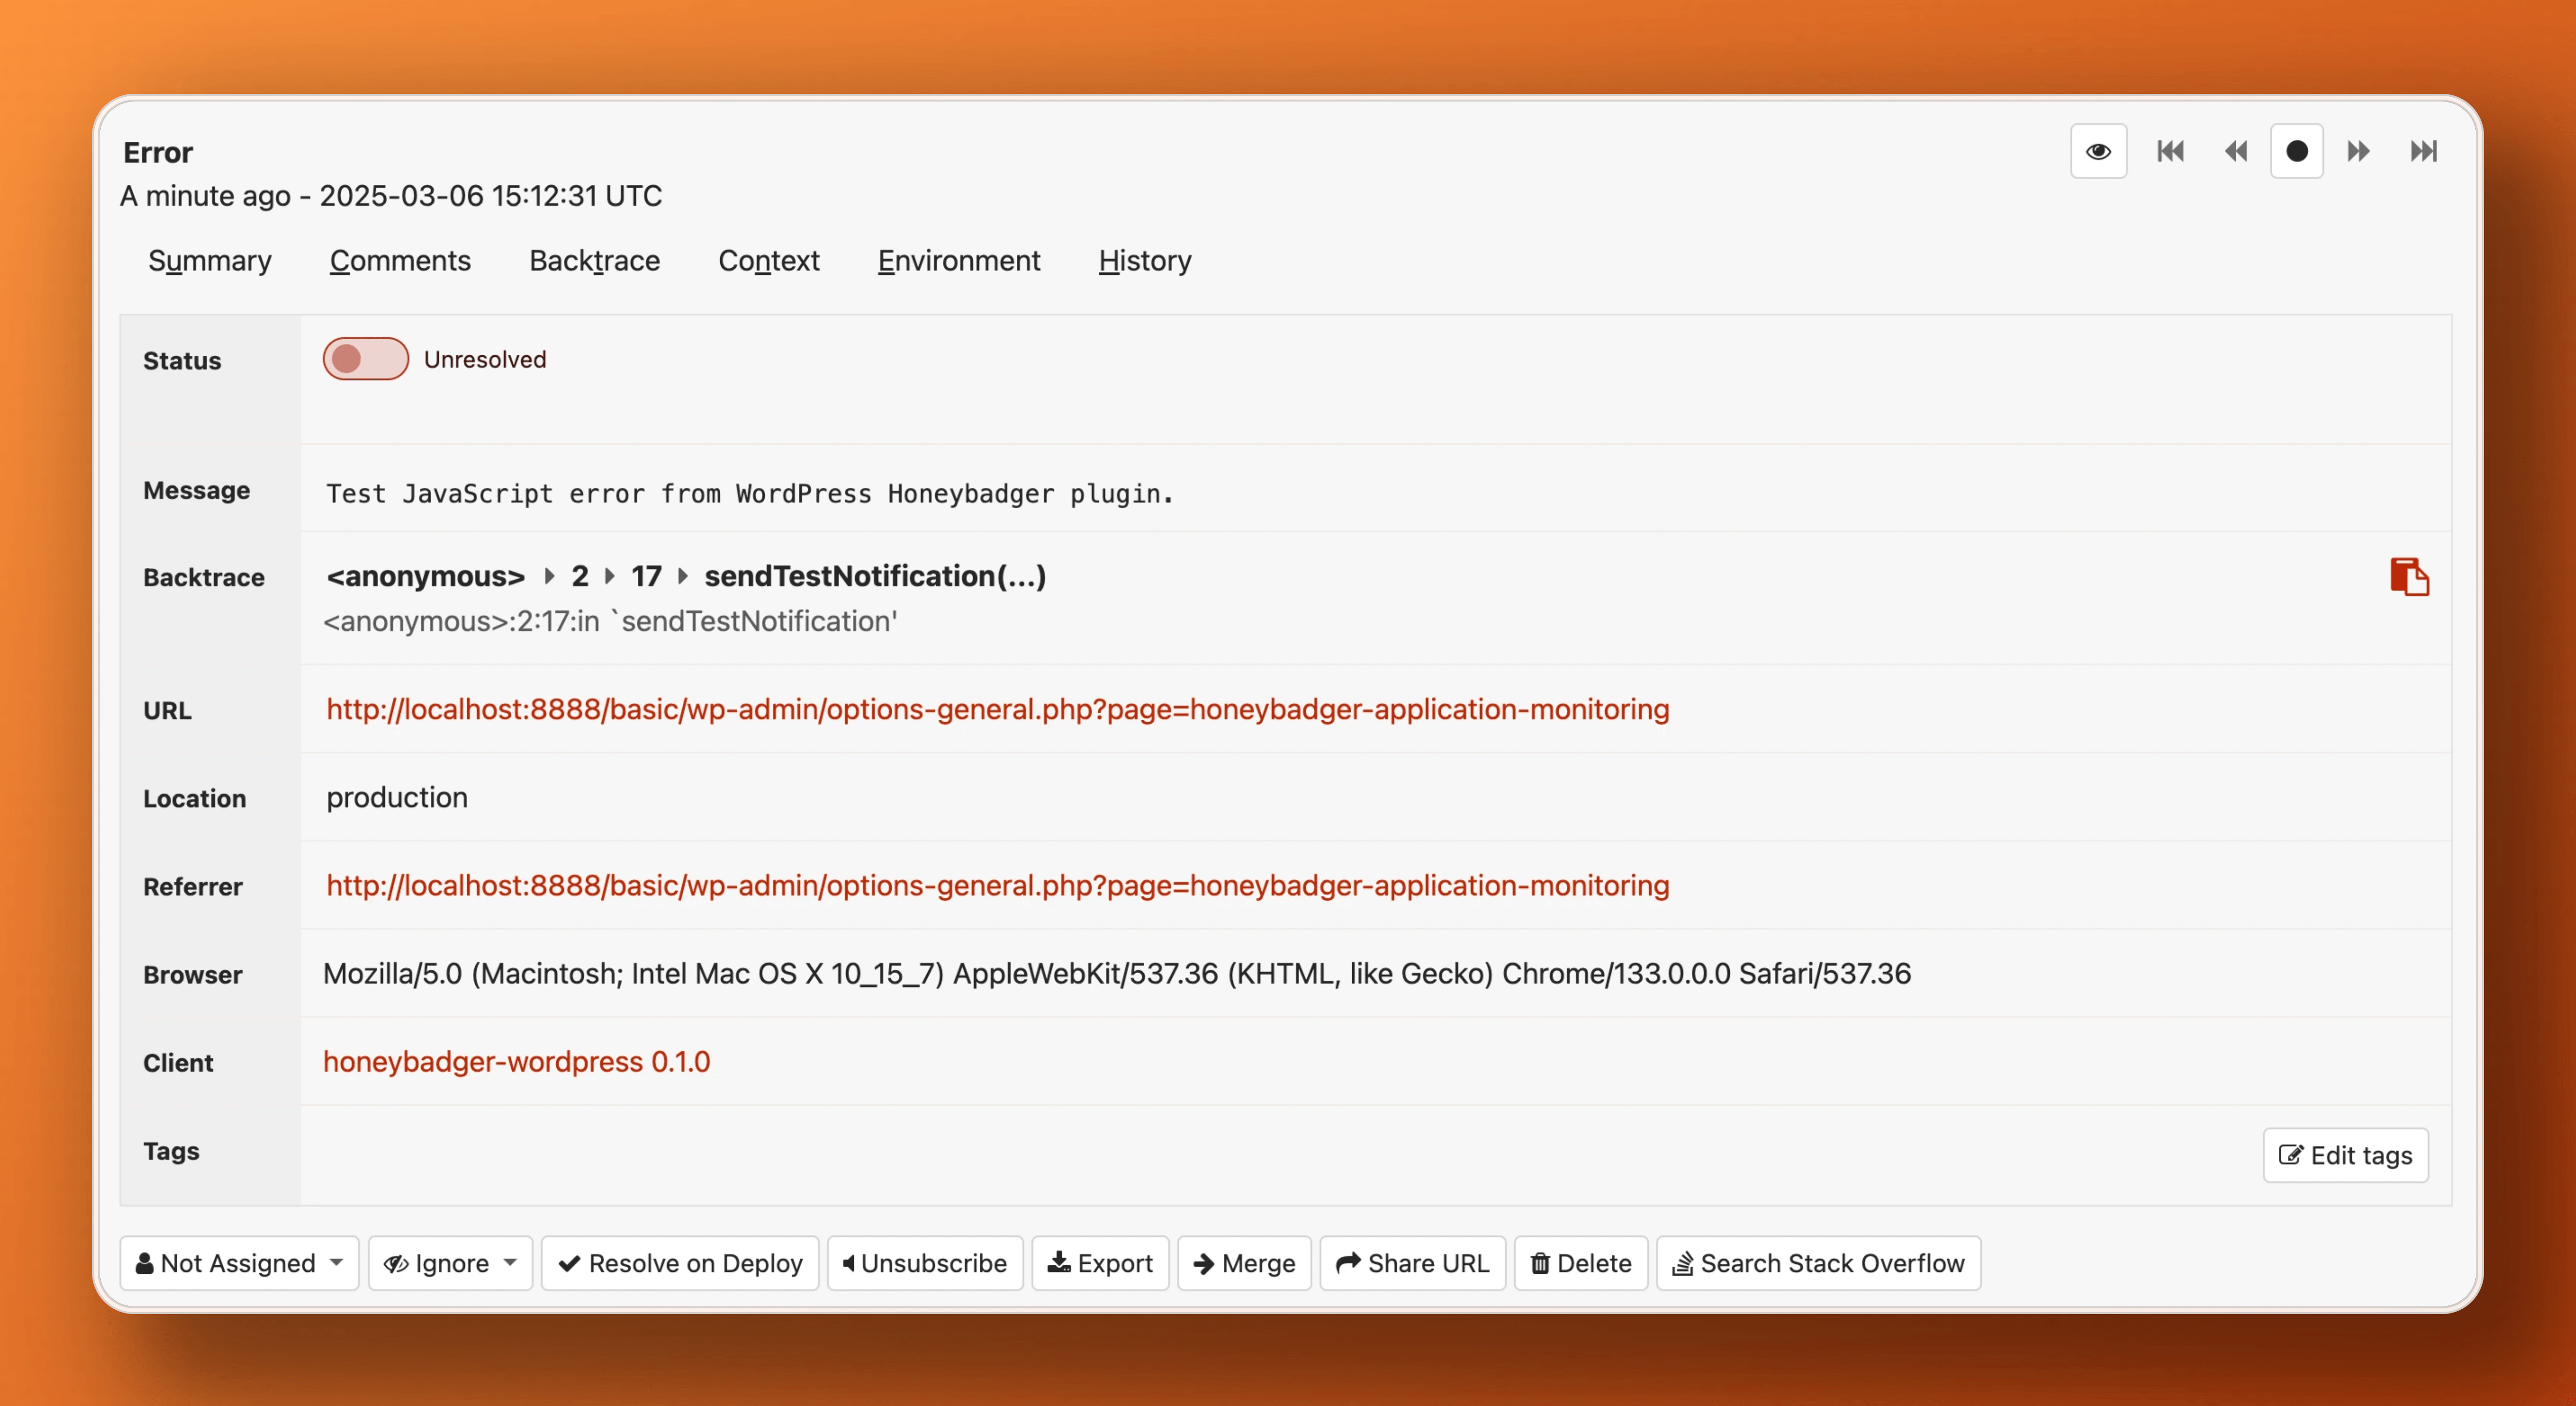
Task: Open the History tab
Action: click(1145, 261)
